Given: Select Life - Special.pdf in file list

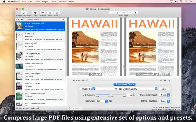Looking at the screenshot, I should (40, 56).
